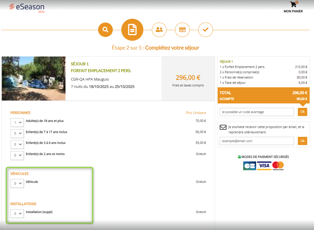
Task: Expand children 3 to 6 quantity dropdown
Action: [17, 144]
